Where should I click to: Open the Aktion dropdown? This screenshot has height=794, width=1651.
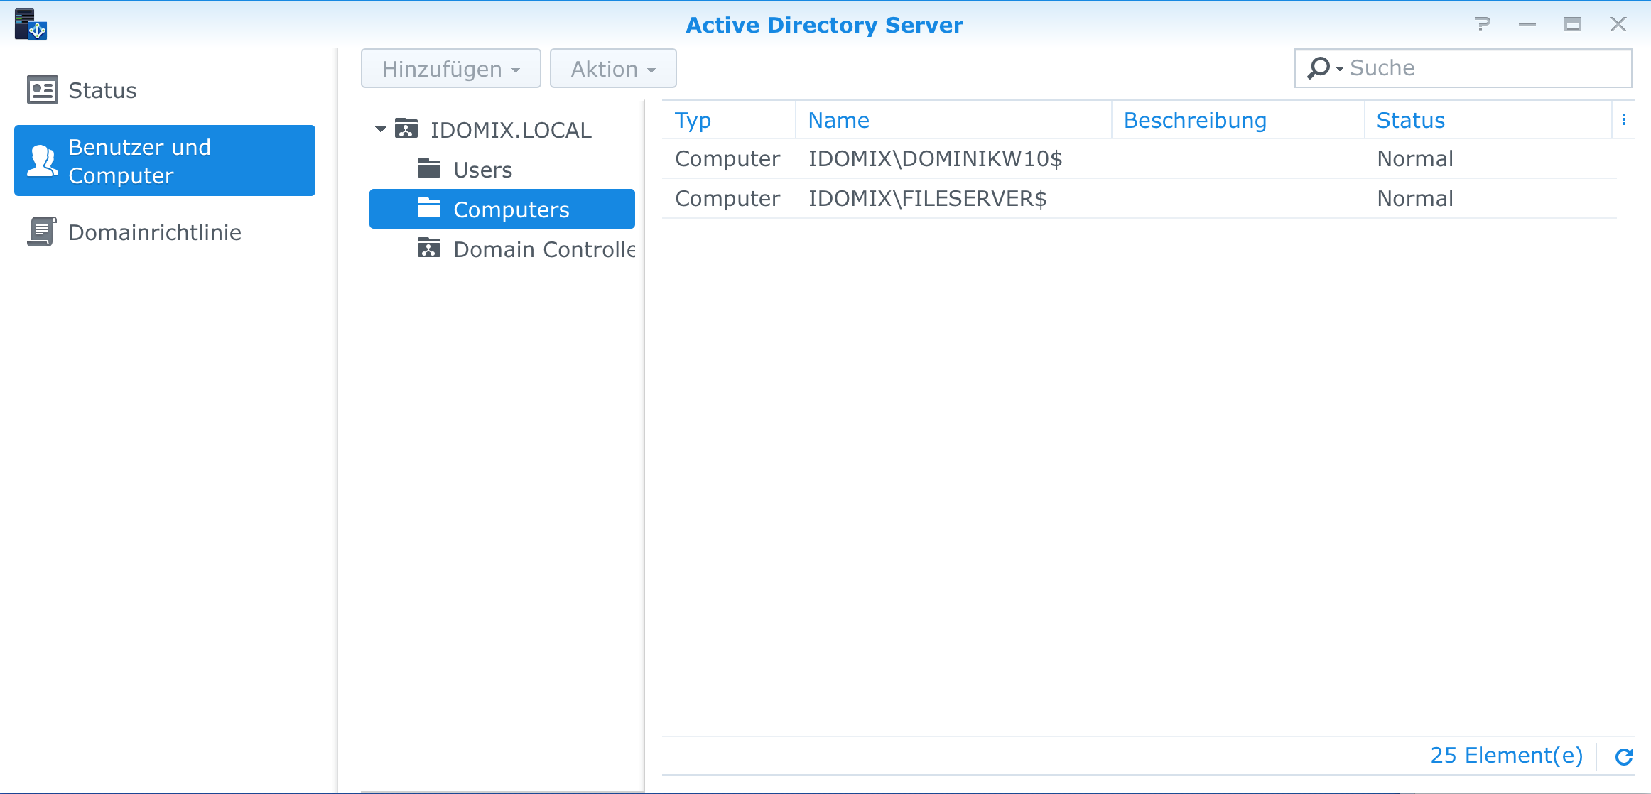click(613, 68)
